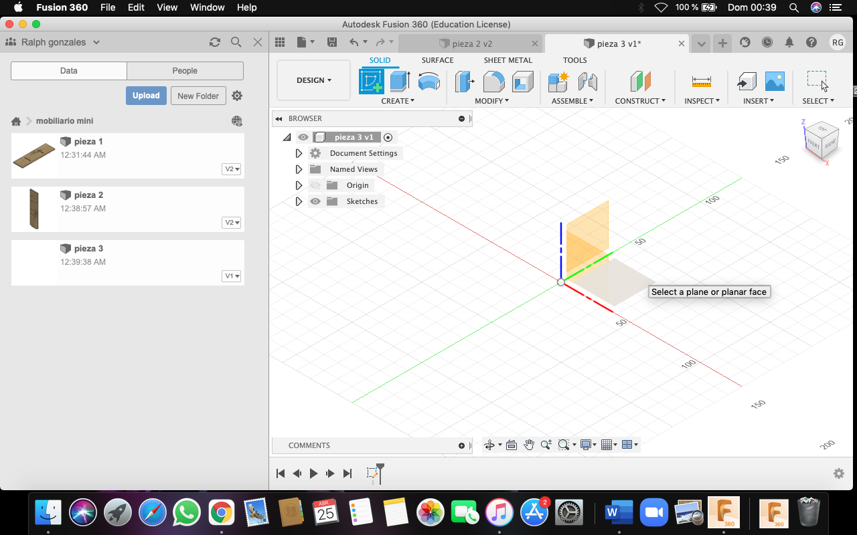Select the Press Pull tool

click(x=465, y=82)
